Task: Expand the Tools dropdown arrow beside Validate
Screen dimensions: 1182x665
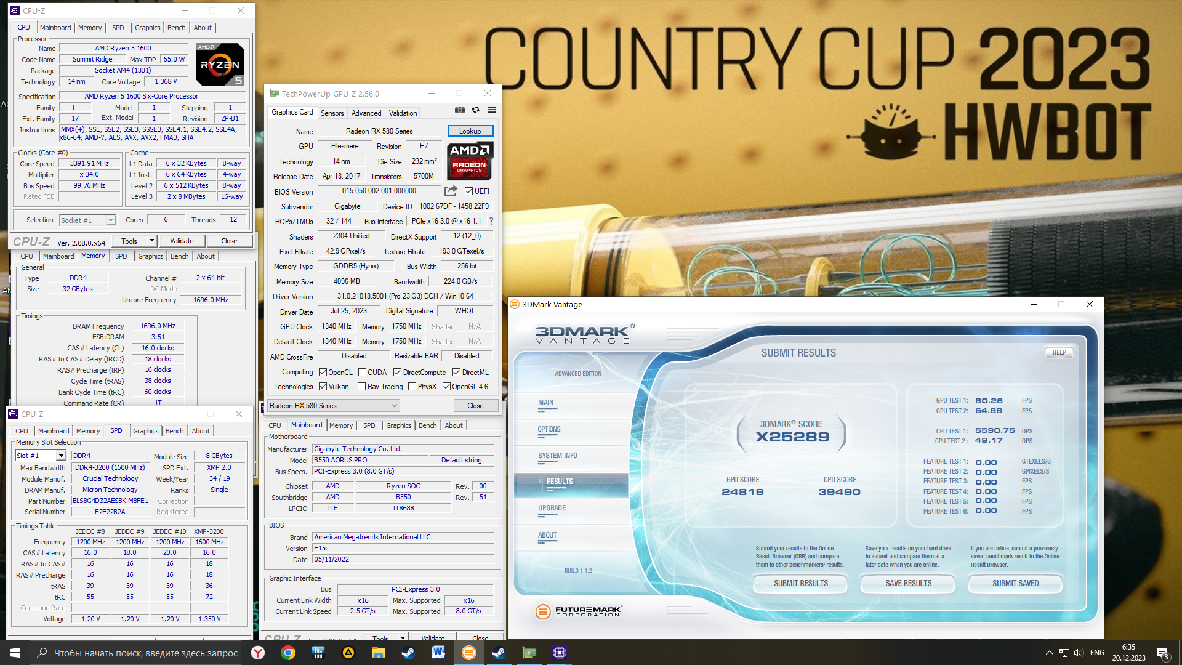Action: click(151, 241)
